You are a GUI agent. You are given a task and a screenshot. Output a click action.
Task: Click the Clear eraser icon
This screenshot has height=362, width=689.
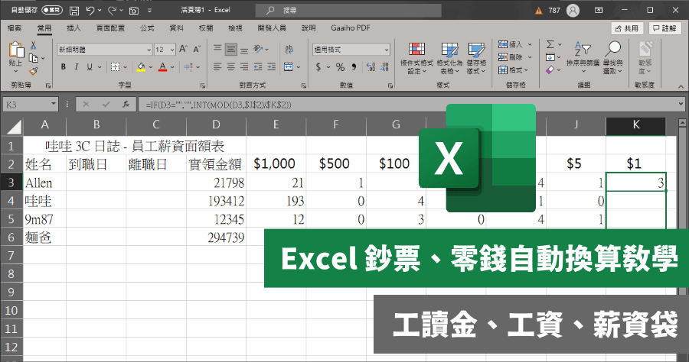point(550,70)
